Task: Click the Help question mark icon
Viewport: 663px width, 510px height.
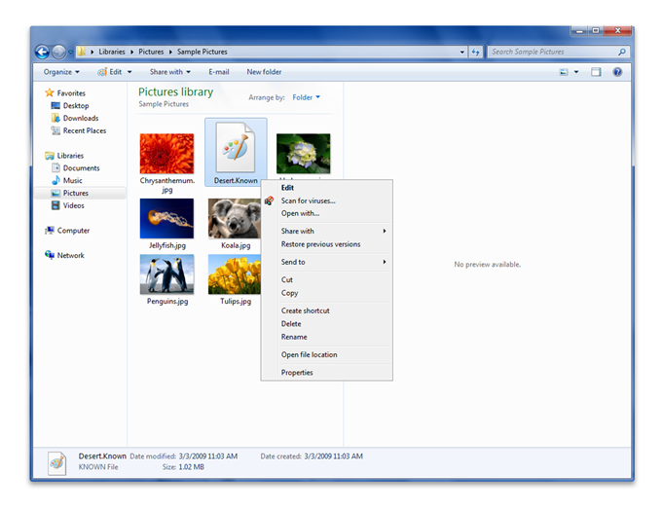Action: 617,72
